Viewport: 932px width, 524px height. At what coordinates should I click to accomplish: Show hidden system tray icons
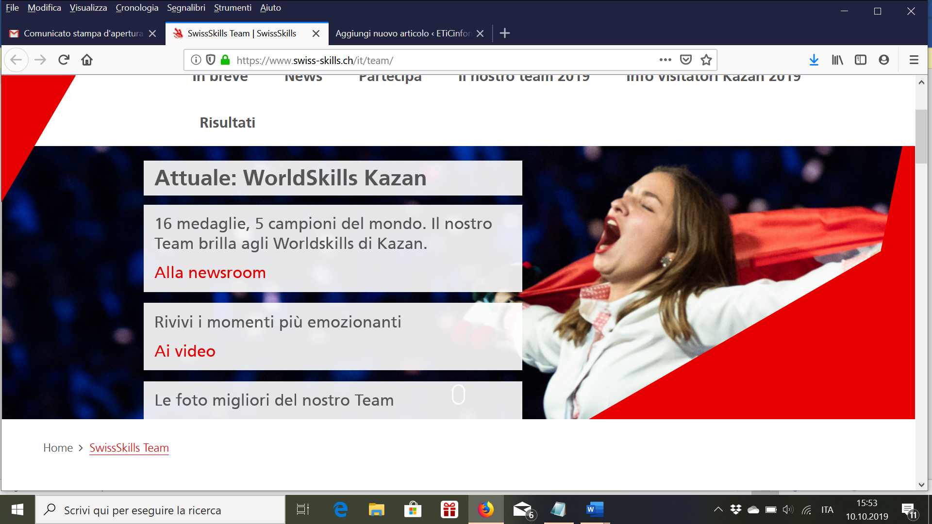[x=718, y=509]
